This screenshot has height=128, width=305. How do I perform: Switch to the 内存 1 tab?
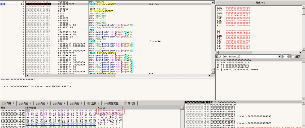8,103
